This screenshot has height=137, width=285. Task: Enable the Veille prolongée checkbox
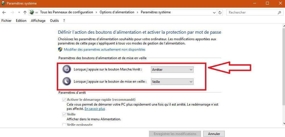(x=64, y=125)
